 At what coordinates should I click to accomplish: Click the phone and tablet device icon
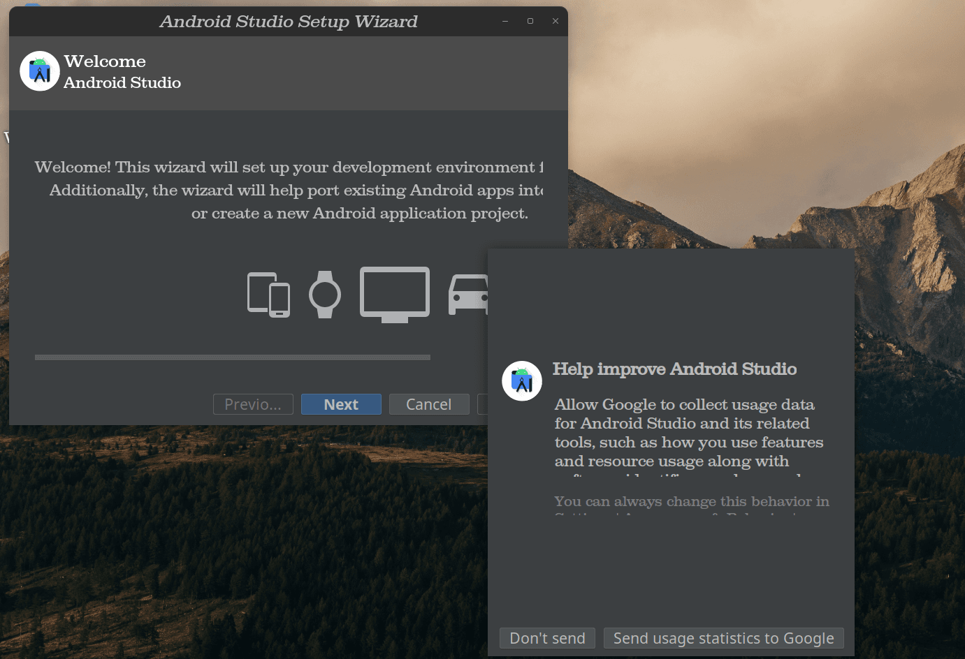point(269,295)
